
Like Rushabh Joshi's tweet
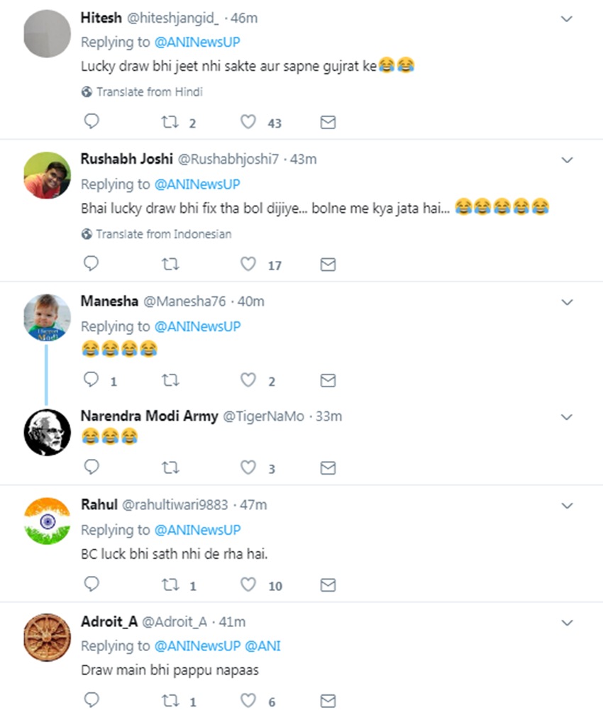click(x=248, y=265)
